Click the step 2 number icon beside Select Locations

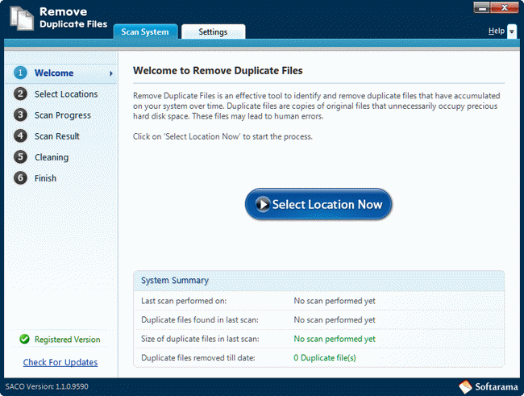[20, 94]
